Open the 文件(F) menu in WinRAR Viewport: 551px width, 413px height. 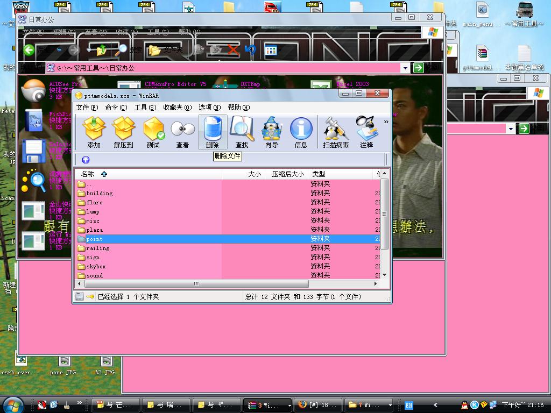[x=87, y=108]
